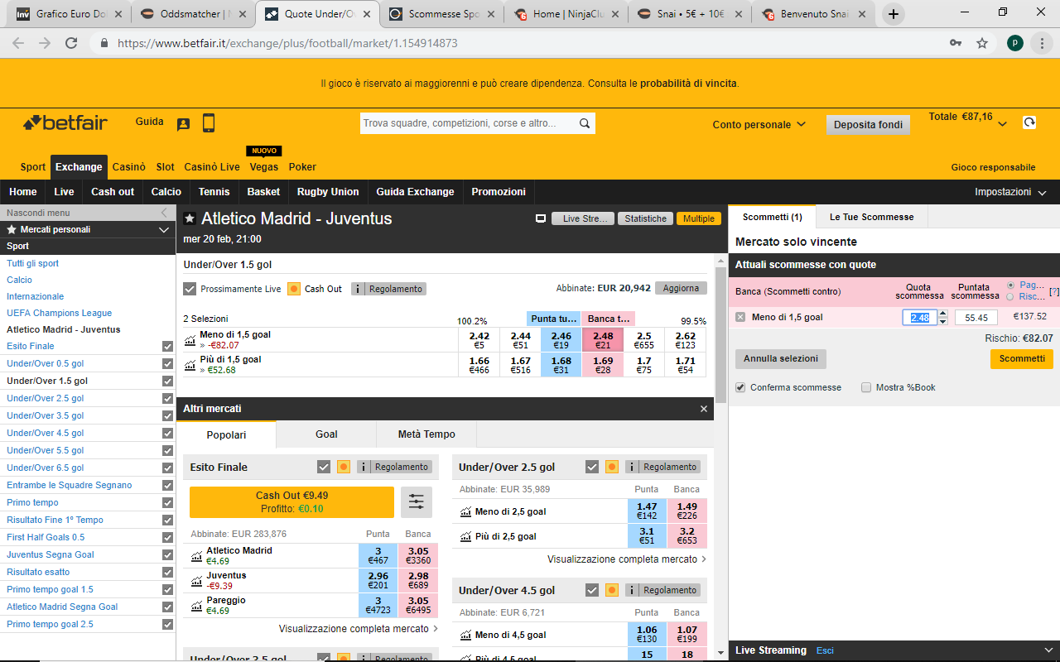The width and height of the screenshot is (1060, 662).
Task: Uncheck Under/Over 2.5 gol sidebar checkbox
Action: [168, 398]
